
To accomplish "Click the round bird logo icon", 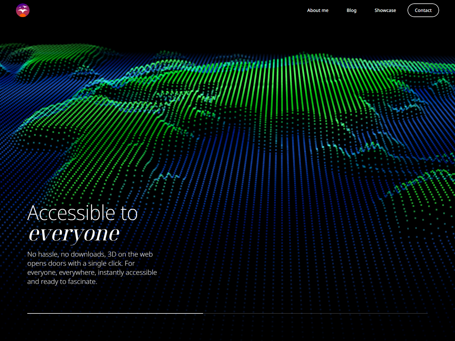I will coord(23,10).
